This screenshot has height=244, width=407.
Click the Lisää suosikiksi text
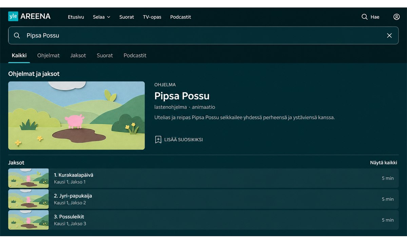pos(183,140)
